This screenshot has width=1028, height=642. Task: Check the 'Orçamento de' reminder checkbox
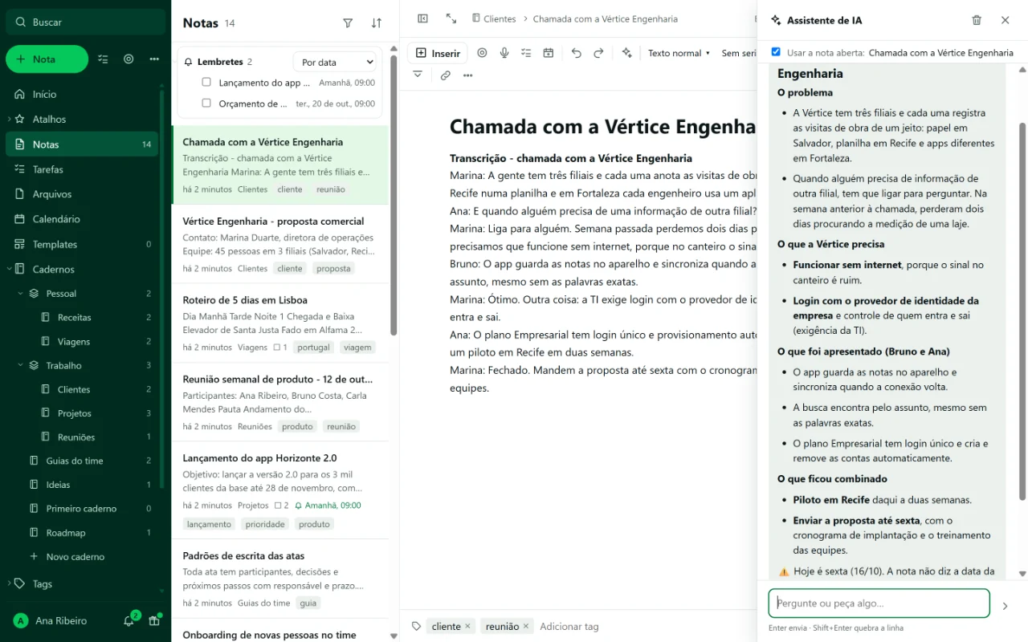click(x=206, y=103)
